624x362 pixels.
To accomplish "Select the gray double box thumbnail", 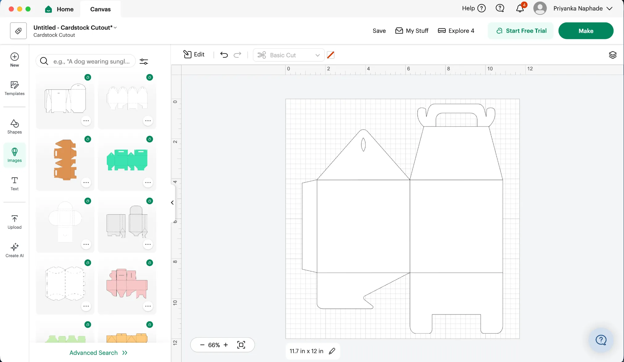I will [127, 222].
